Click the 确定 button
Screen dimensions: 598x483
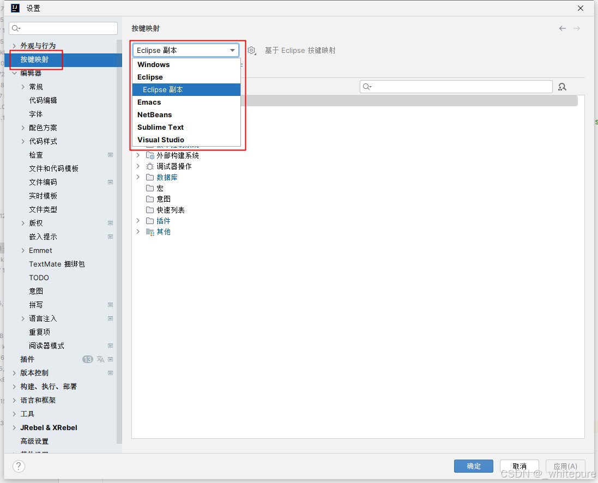[473, 466]
